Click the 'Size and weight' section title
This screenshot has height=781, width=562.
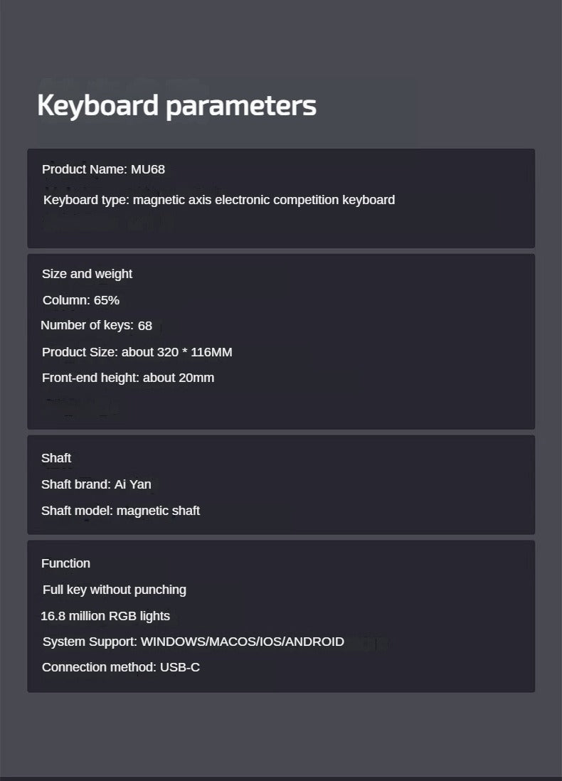pos(87,274)
